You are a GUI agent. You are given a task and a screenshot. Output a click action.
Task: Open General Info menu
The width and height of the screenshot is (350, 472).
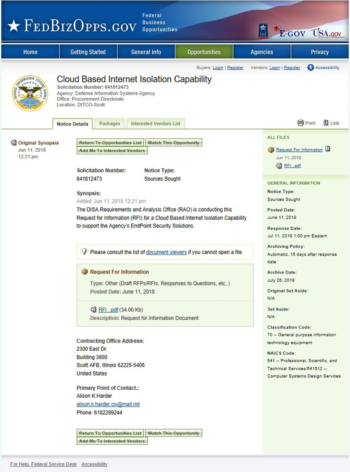(x=146, y=52)
